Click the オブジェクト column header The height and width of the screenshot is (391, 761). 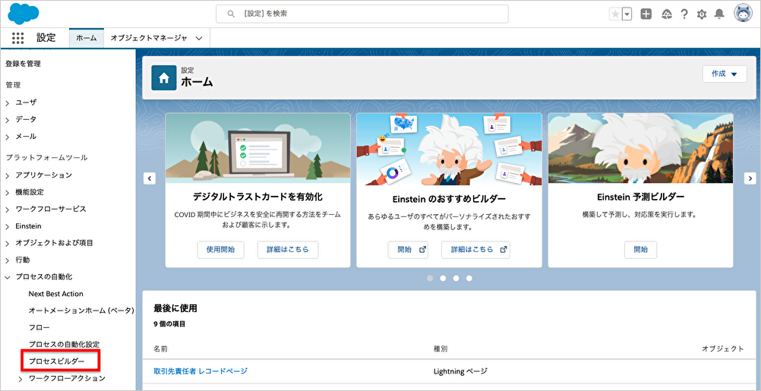pyautogui.click(x=723, y=348)
